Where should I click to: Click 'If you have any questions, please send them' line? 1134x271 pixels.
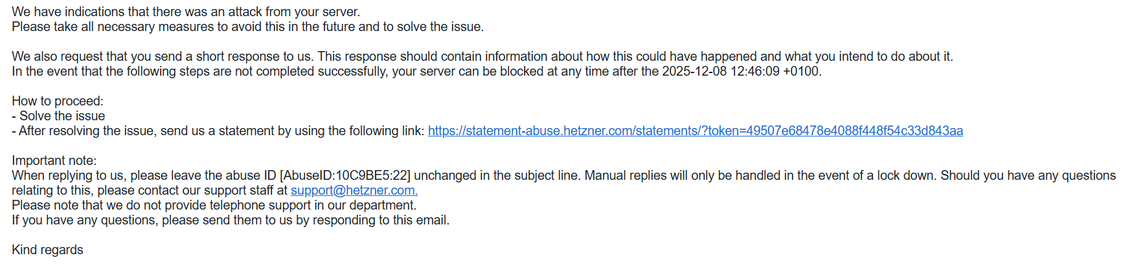pos(230,220)
